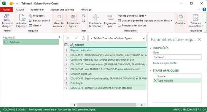Collapse the ribbon with the up chevron
Screen dimensions: 207x112
pos(199,10)
